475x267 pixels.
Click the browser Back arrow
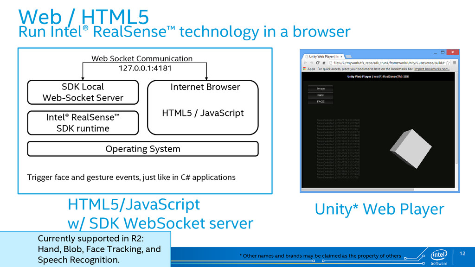[305, 63]
